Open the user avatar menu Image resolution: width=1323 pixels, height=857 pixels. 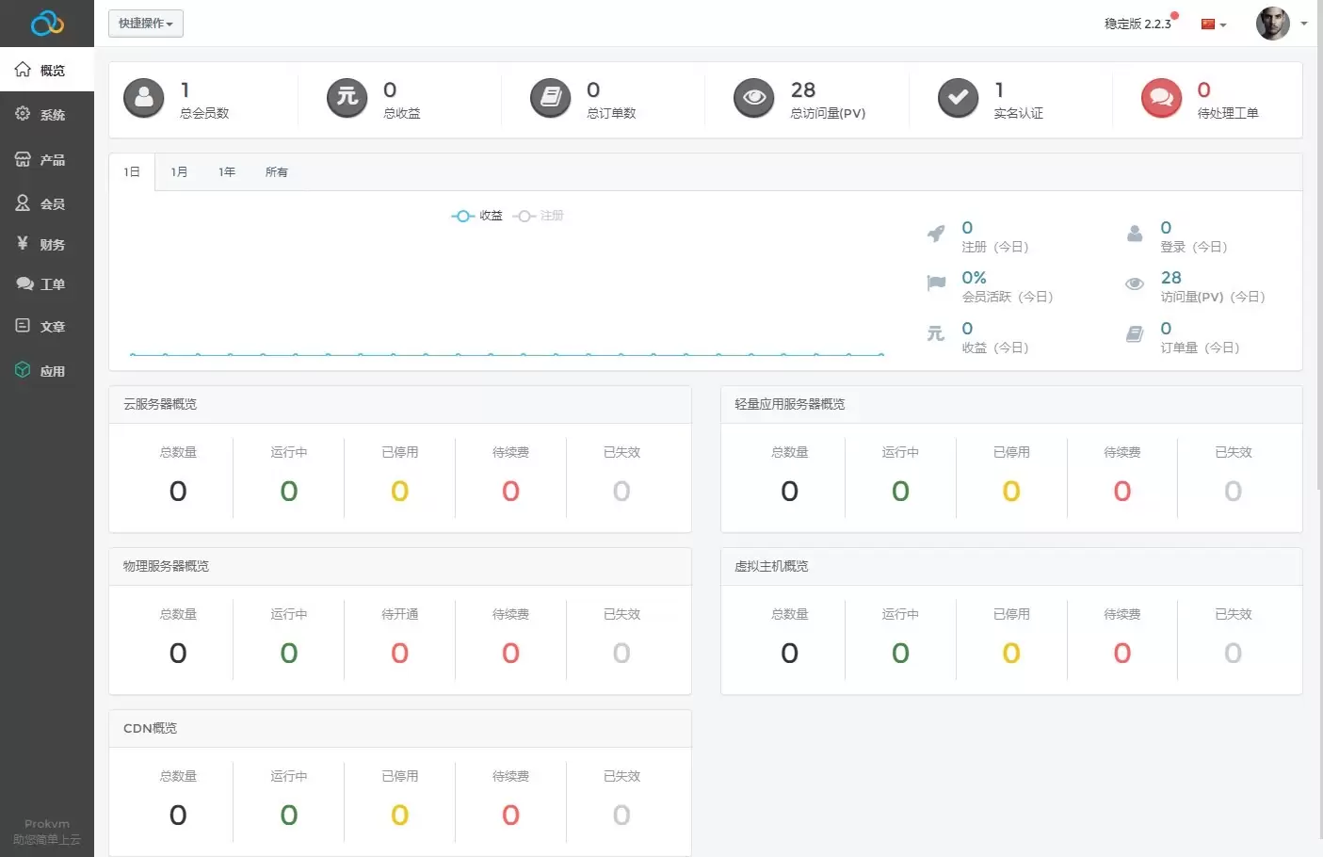click(1273, 24)
